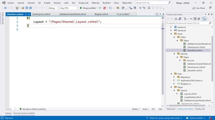Pin the Průzkumník řešení panel
215x120 pixels.
pos(209,14)
